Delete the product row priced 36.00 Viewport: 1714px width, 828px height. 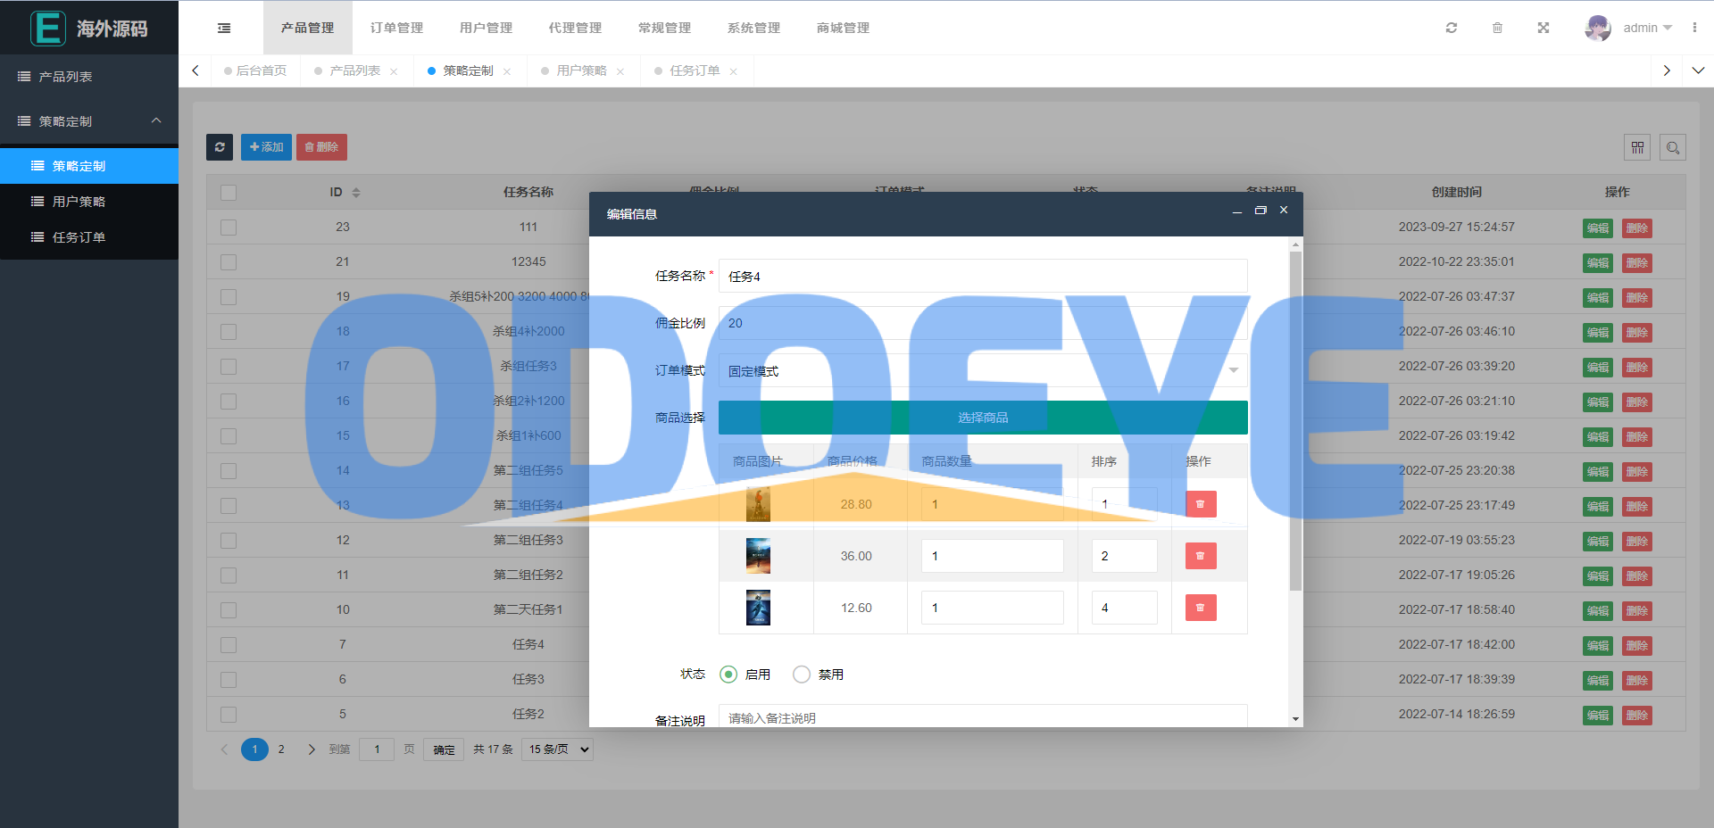[1201, 556]
